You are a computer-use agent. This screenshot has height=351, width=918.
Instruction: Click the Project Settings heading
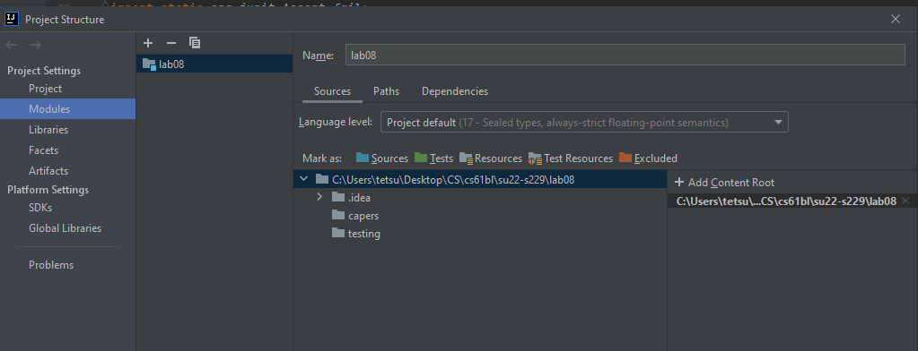tap(44, 71)
